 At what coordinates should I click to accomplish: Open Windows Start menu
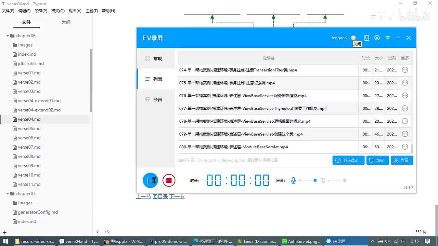[x=5, y=241]
